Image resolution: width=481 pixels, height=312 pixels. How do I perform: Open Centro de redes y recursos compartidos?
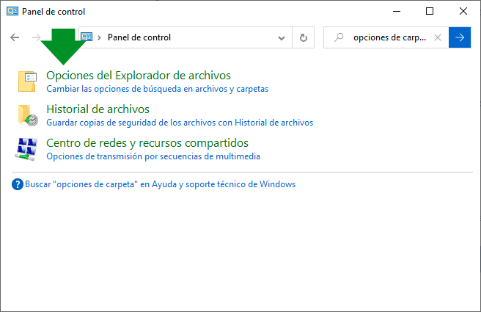coord(147,142)
